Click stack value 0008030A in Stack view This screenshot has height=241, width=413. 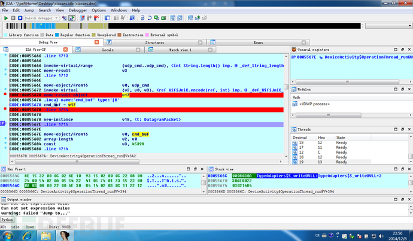[242, 176]
